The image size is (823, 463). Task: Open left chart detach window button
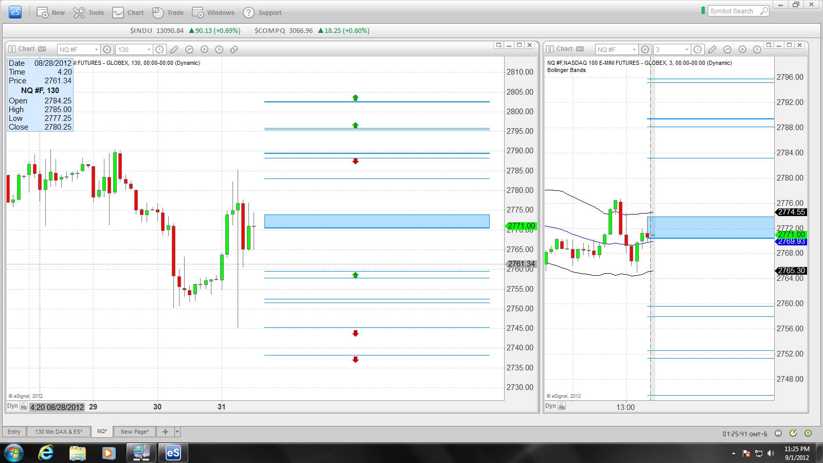coord(498,45)
